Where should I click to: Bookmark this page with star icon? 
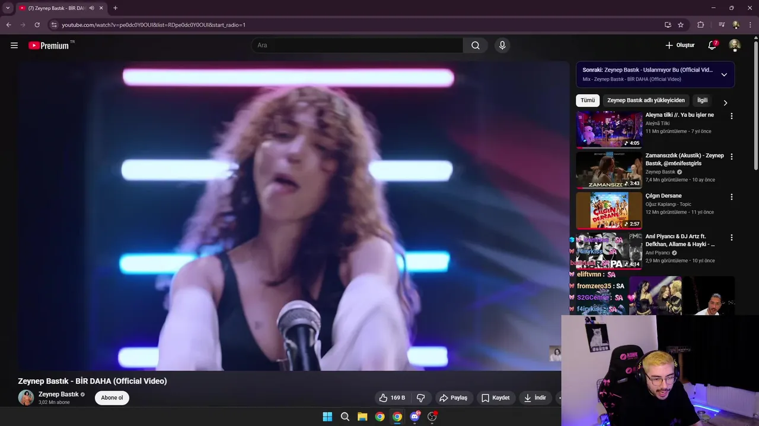click(x=681, y=25)
